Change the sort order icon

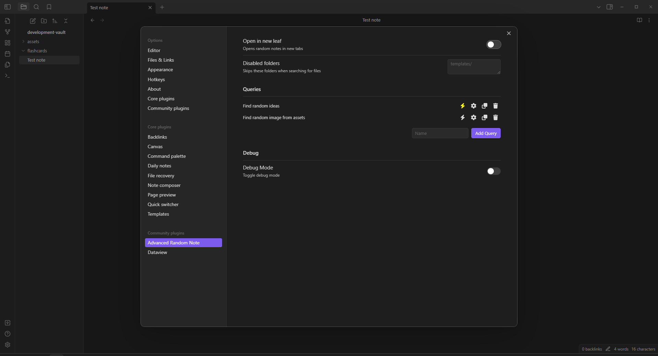click(x=55, y=21)
